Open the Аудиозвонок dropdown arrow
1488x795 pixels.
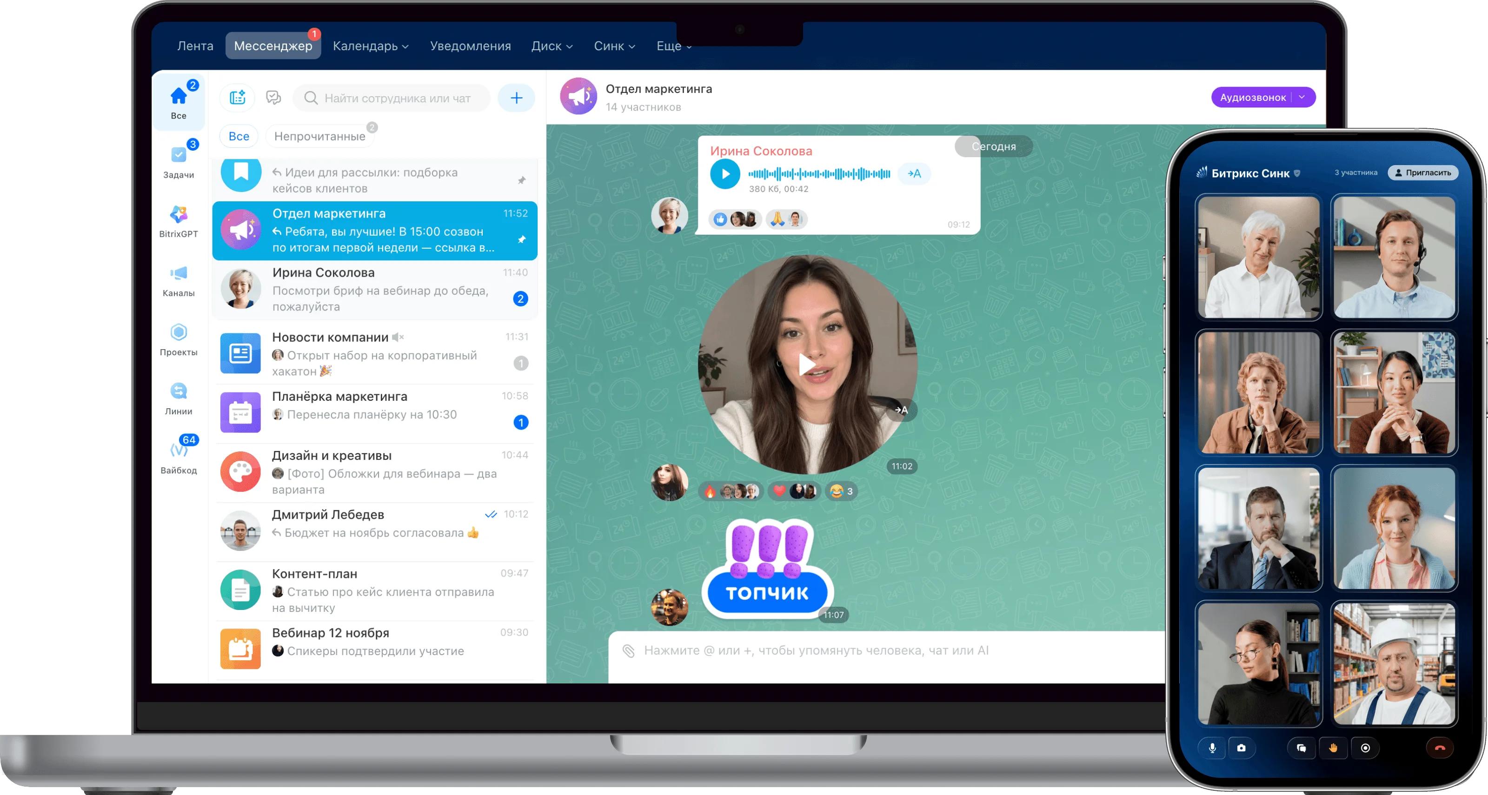coord(1302,97)
